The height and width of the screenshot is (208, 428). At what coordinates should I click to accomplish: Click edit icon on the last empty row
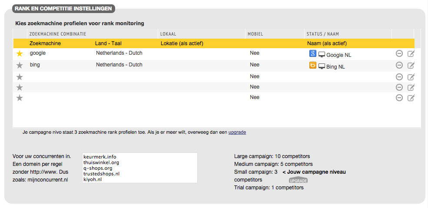coord(411,98)
